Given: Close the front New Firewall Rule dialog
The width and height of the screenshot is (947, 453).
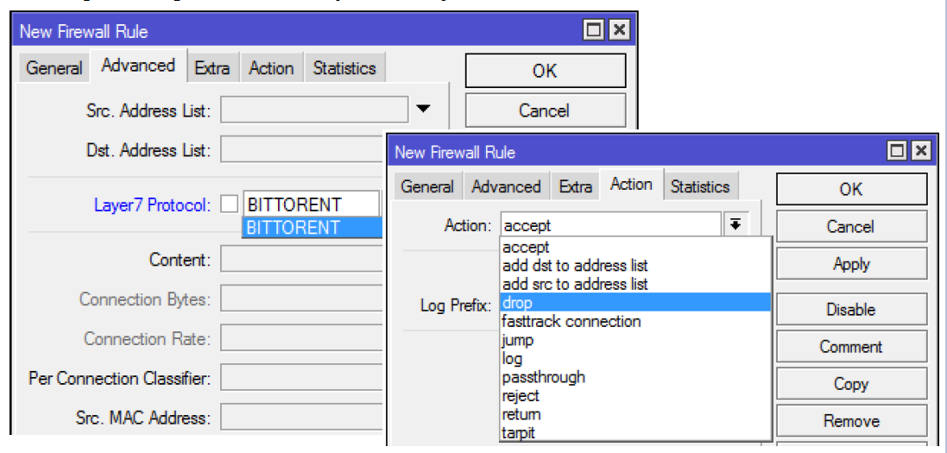Looking at the screenshot, I should tap(921, 152).
